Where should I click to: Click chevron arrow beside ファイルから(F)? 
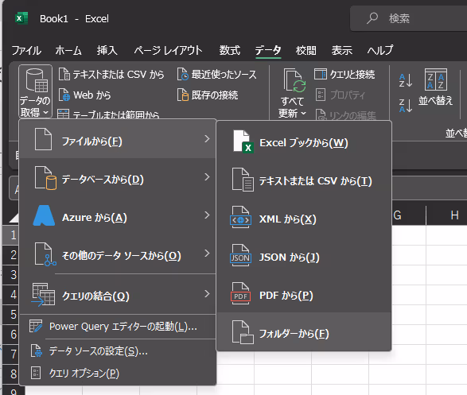click(x=207, y=138)
